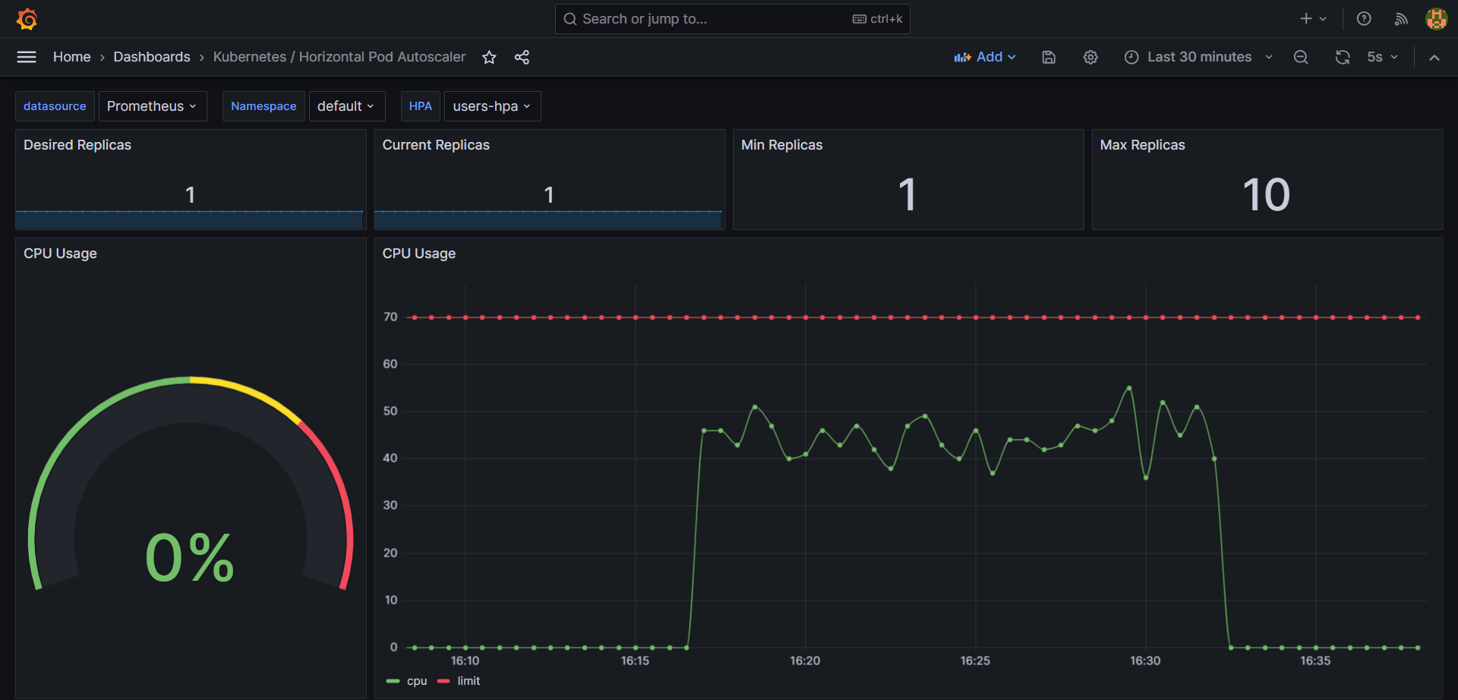Click the Grafana logo

coord(27,19)
